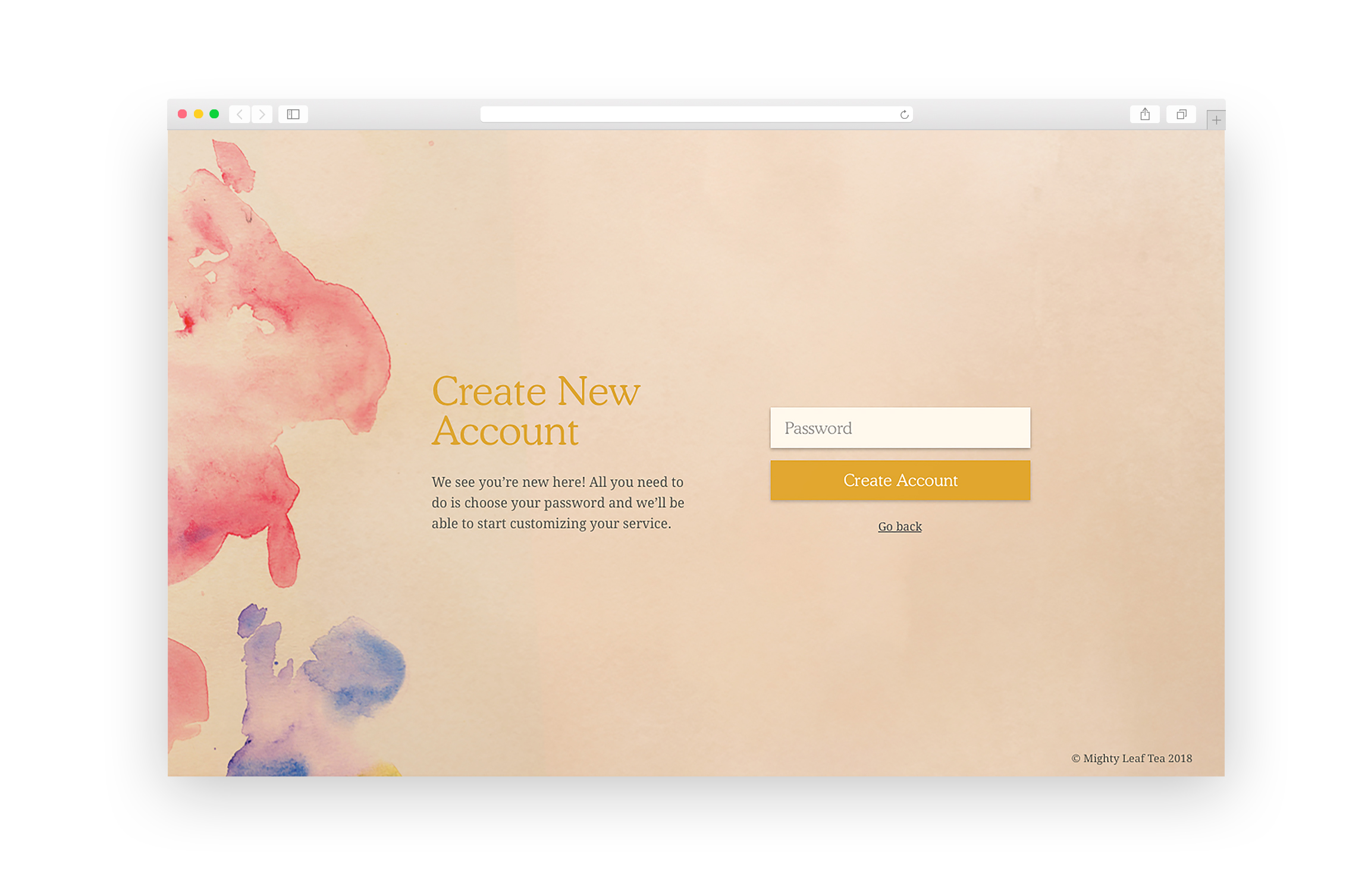Click the Password input field

point(899,426)
